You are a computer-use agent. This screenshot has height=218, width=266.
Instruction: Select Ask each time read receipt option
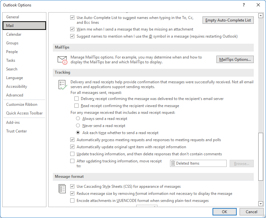tap(78, 132)
